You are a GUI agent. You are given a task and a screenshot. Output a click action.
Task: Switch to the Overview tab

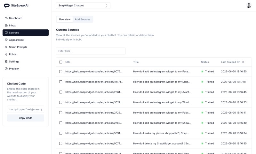(x=65, y=19)
